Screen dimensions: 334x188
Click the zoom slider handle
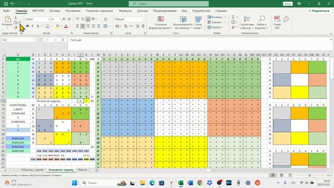[309, 175]
